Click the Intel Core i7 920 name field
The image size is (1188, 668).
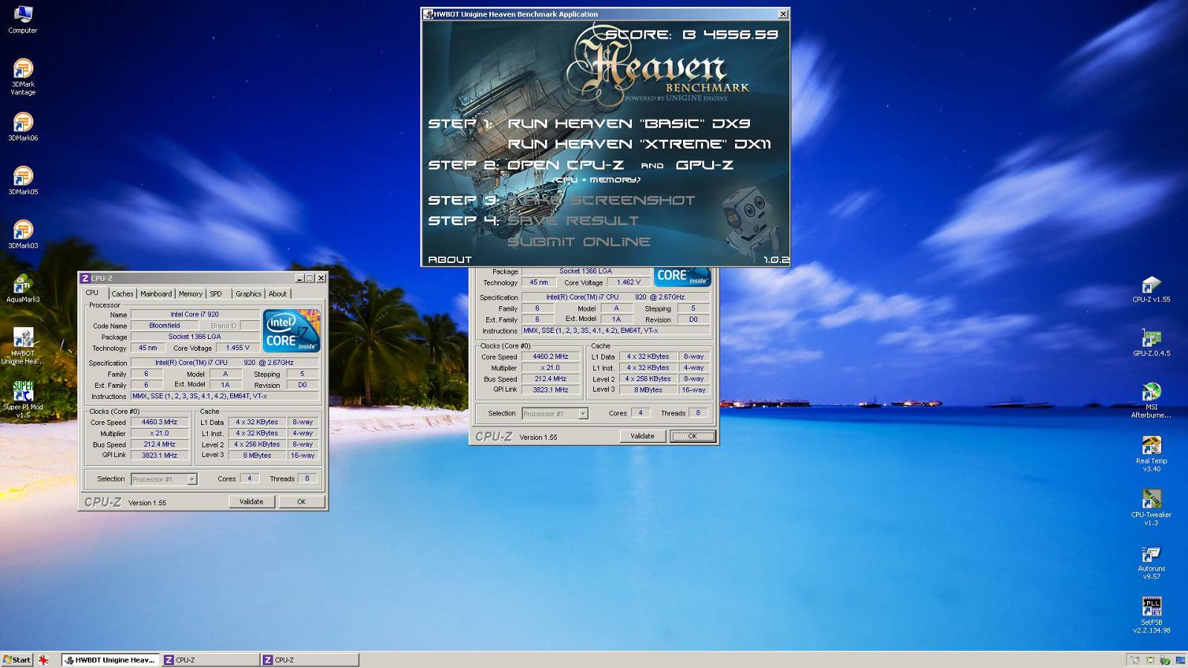tap(195, 314)
